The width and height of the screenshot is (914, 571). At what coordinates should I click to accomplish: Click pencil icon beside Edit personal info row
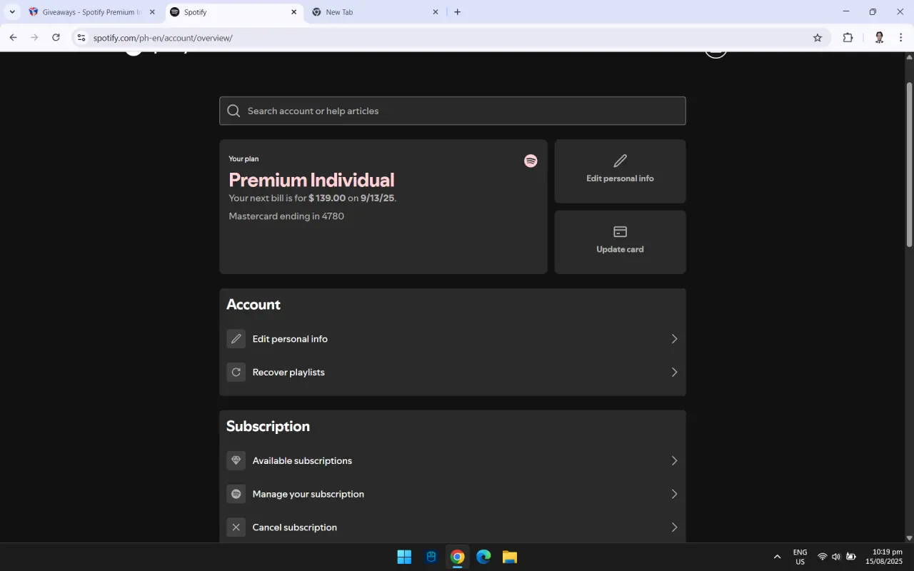236,339
